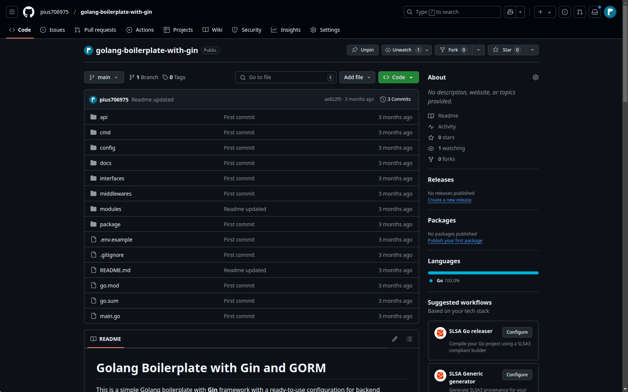The width and height of the screenshot is (628, 392).
Task: Open the README.md file
Action: (x=115, y=270)
